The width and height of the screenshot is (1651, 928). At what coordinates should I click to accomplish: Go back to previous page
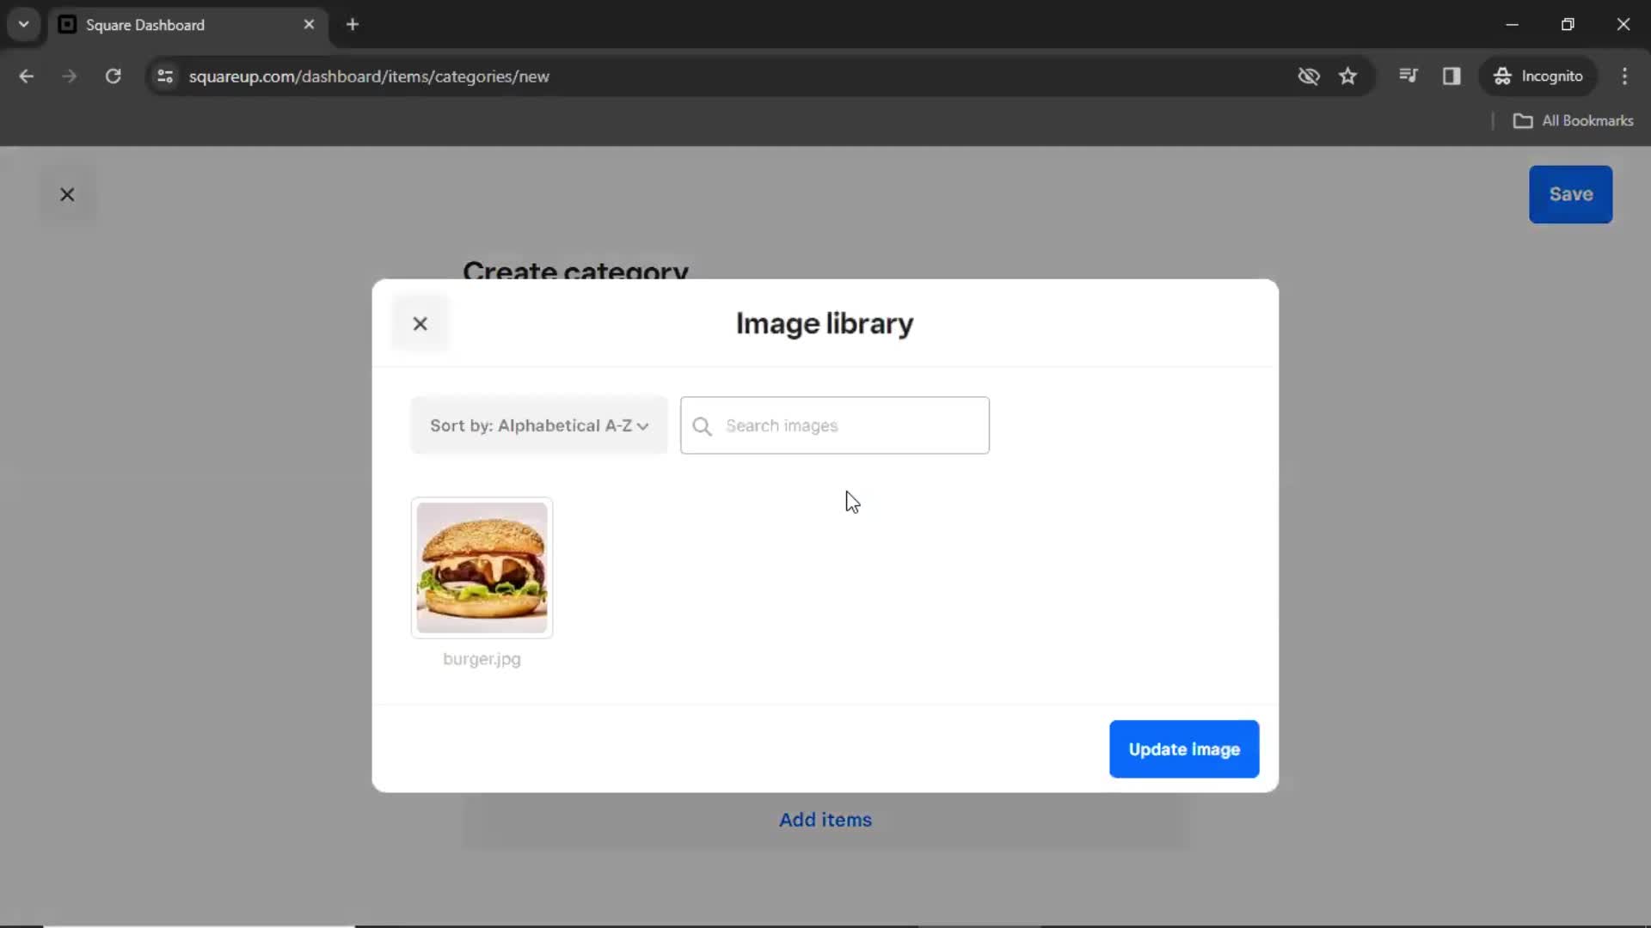pos(27,76)
